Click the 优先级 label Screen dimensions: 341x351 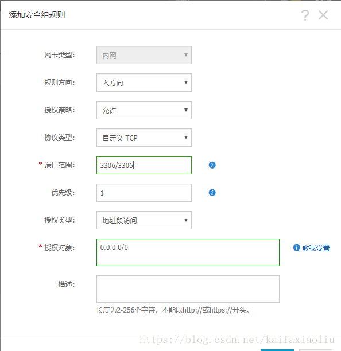[x=63, y=193]
